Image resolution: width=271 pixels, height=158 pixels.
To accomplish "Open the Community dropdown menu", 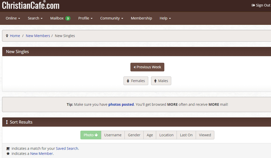I will pyautogui.click(x=112, y=18).
